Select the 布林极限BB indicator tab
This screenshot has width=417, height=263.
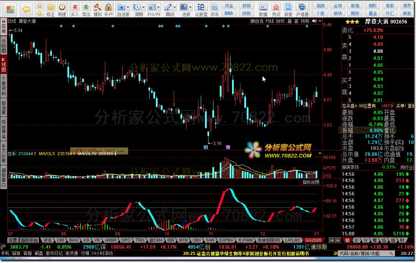point(269,240)
